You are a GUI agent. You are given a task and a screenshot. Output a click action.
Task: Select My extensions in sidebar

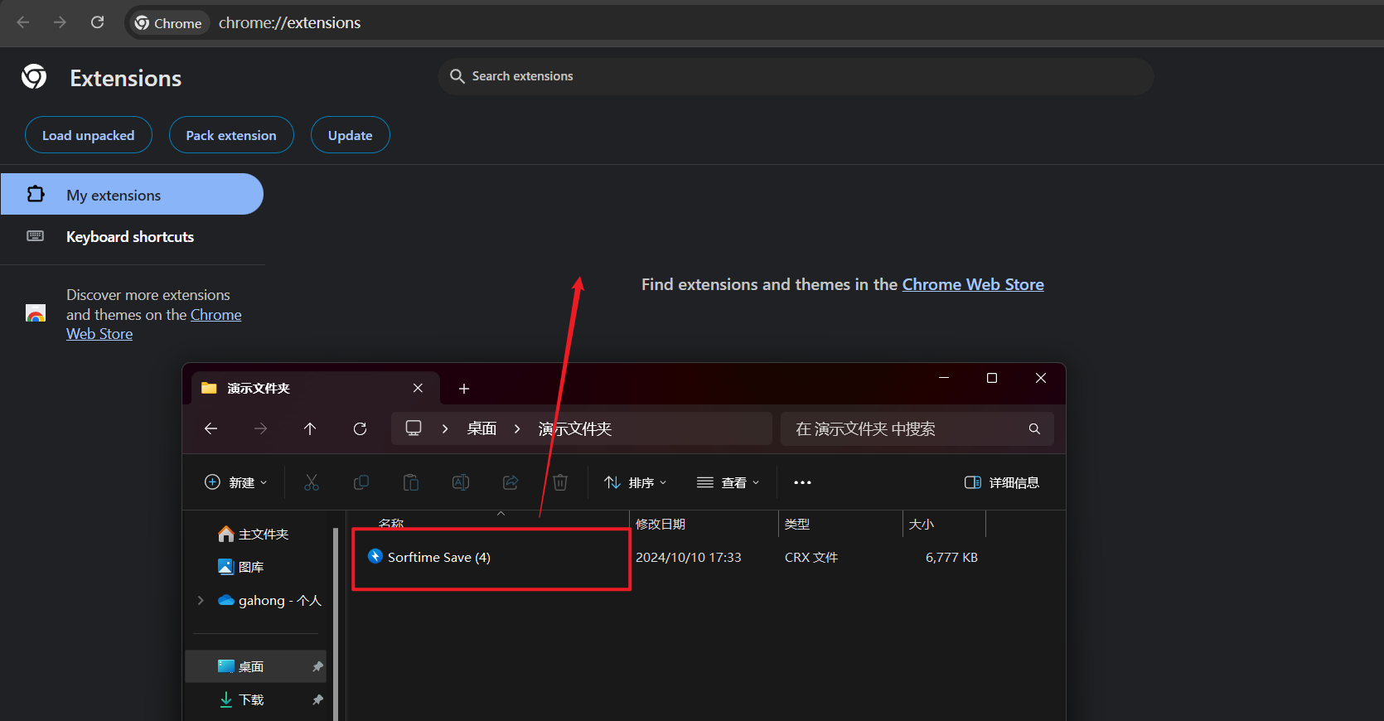[x=132, y=194]
